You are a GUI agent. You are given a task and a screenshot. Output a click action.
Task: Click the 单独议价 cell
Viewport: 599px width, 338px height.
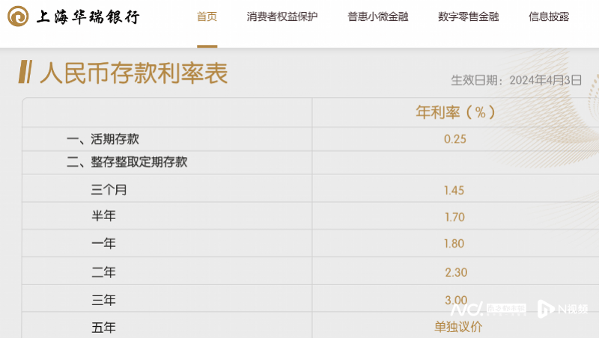[x=458, y=327]
